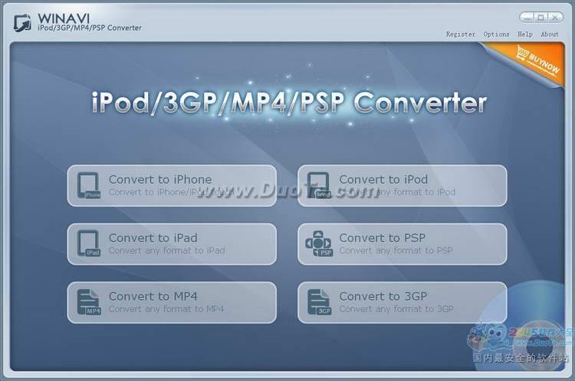Click the WinAVI logo icon
The width and height of the screenshot is (575, 381).
pyautogui.click(x=22, y=23)
